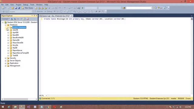Click the Database Engine Query icon after New Query

pos(36,8)
